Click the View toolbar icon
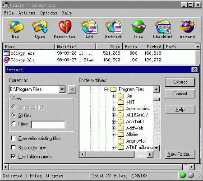 coord(138,29)
